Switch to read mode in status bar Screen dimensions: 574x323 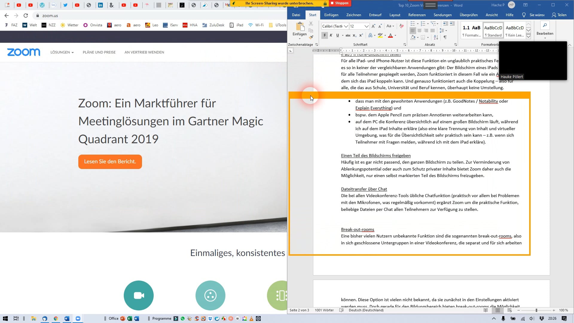point(486,310)
